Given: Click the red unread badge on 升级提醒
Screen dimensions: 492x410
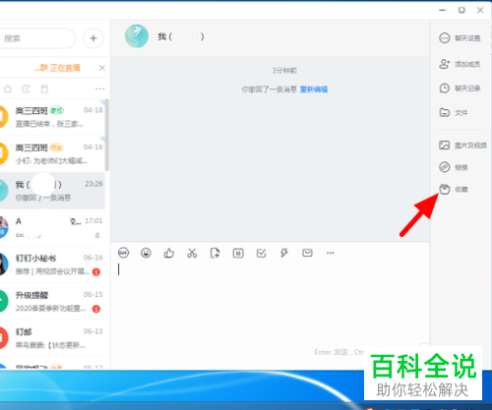Looking at the screenshot, I should 96,309.
